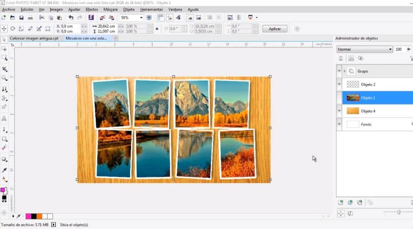This screenshot has width=413, height=229.
Task: Toggle visibility of Objeto 2
Action: [x=339, y=84]
